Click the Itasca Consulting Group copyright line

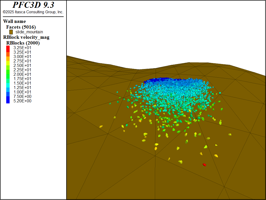[x=33, y=12]
